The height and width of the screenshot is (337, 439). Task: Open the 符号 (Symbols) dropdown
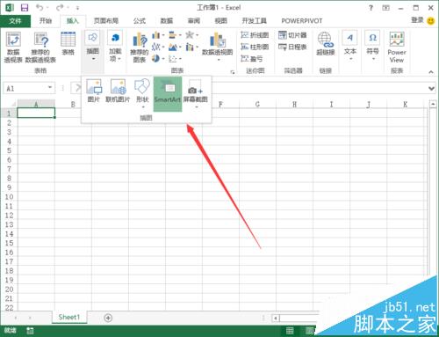pyautogui.click(x=372, y=46)
